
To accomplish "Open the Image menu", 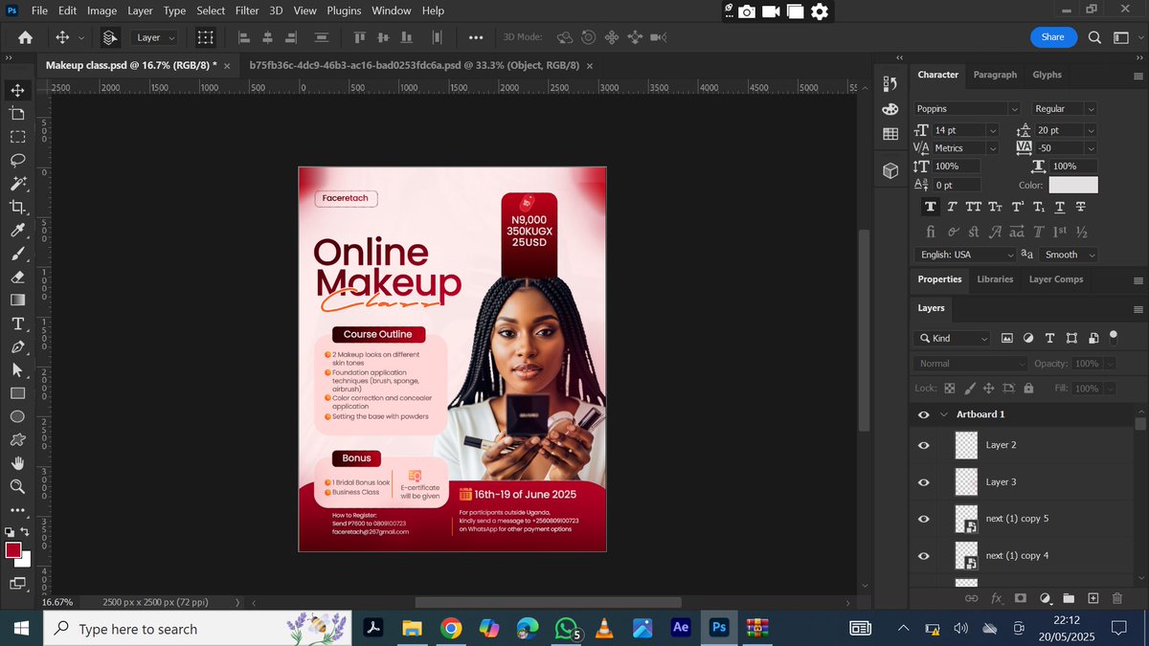I will tap(101, 11).
